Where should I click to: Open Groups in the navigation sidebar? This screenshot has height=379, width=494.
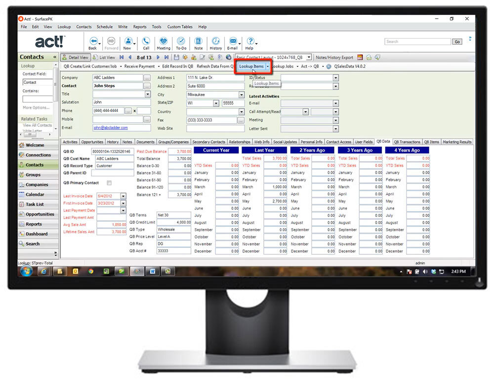click(x=38, y=175)
